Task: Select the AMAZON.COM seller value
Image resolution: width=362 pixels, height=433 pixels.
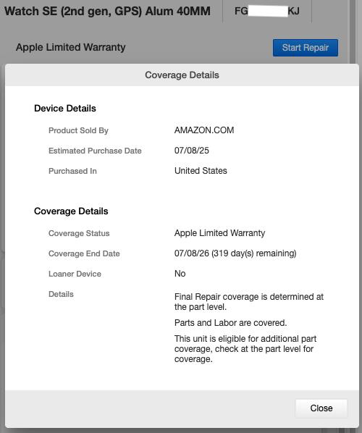Action: click(x=204, y=130)
